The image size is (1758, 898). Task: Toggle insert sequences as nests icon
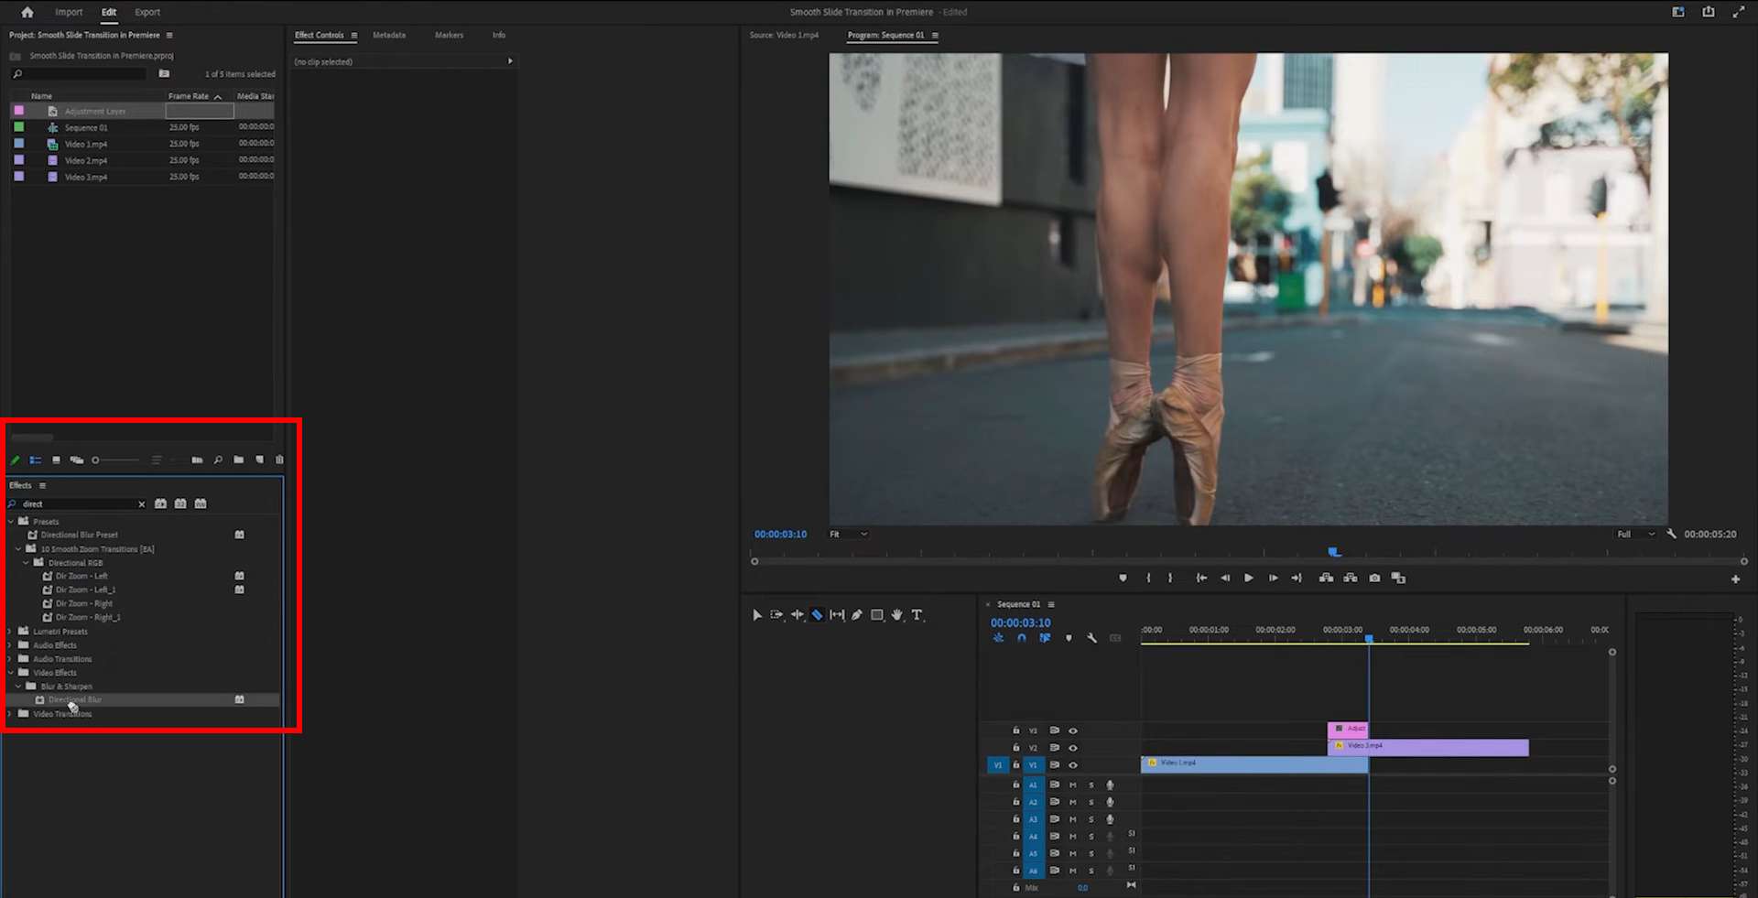(x=998, y=638)
